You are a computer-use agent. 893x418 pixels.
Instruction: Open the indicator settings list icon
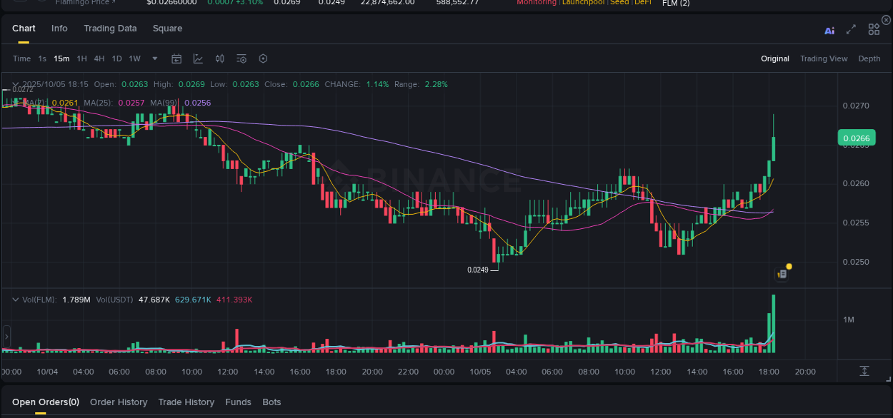(x=241, y=58)
